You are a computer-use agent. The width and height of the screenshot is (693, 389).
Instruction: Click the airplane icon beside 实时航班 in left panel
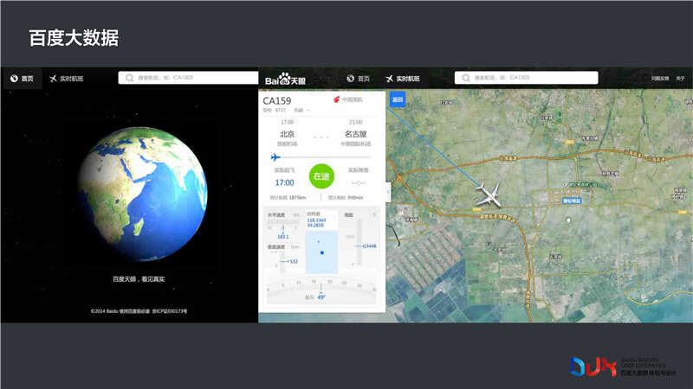[x=53, y=79]
